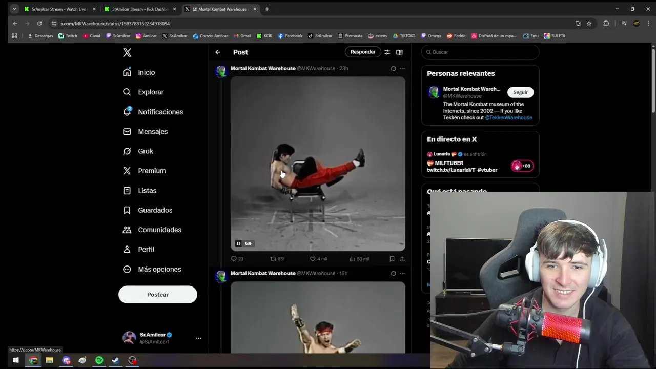Open Listas in the sidebar
The width and height of the screenshot is (656, 369).
tap(140, 190)
